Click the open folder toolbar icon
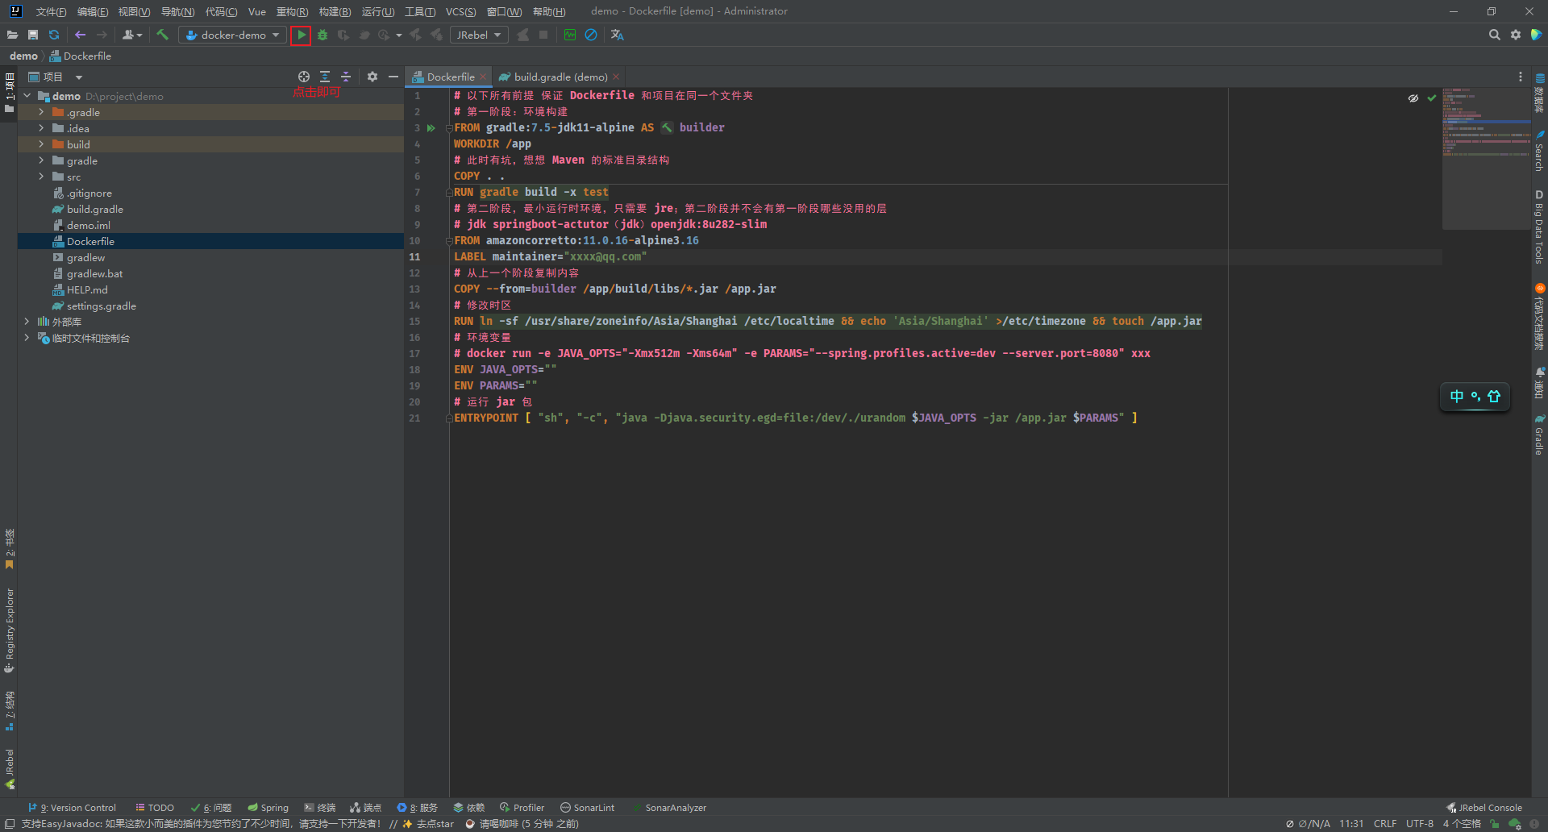Screen dimensions: 1548x832 (x=12, y=35)
